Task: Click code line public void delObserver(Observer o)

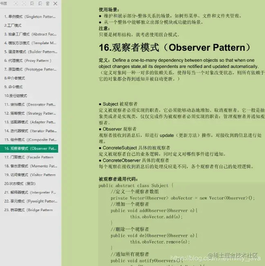Action: point(154,236)
